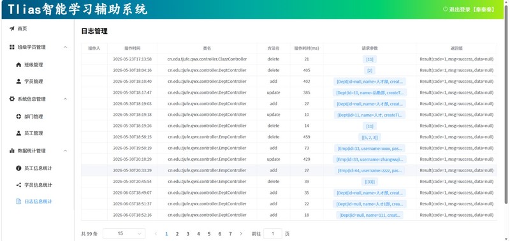
Task: Click the 前往 page number input field
Action: 273,233
